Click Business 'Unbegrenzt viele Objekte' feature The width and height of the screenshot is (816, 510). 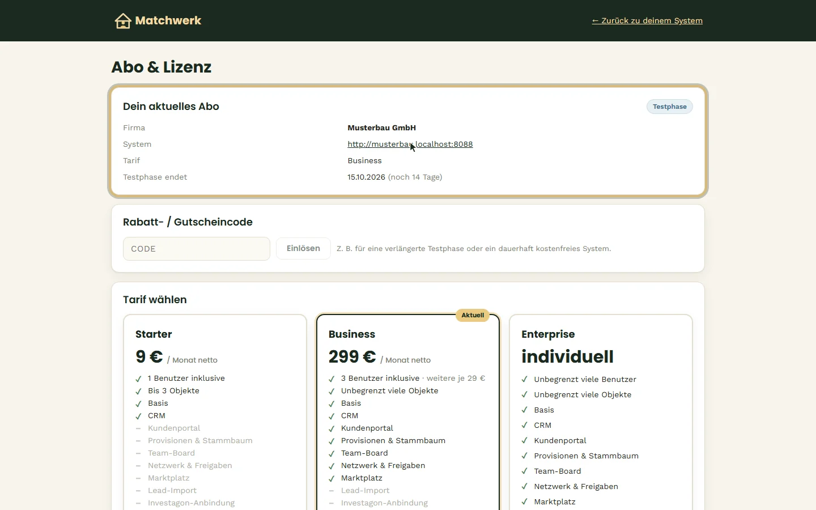[389, 391]
